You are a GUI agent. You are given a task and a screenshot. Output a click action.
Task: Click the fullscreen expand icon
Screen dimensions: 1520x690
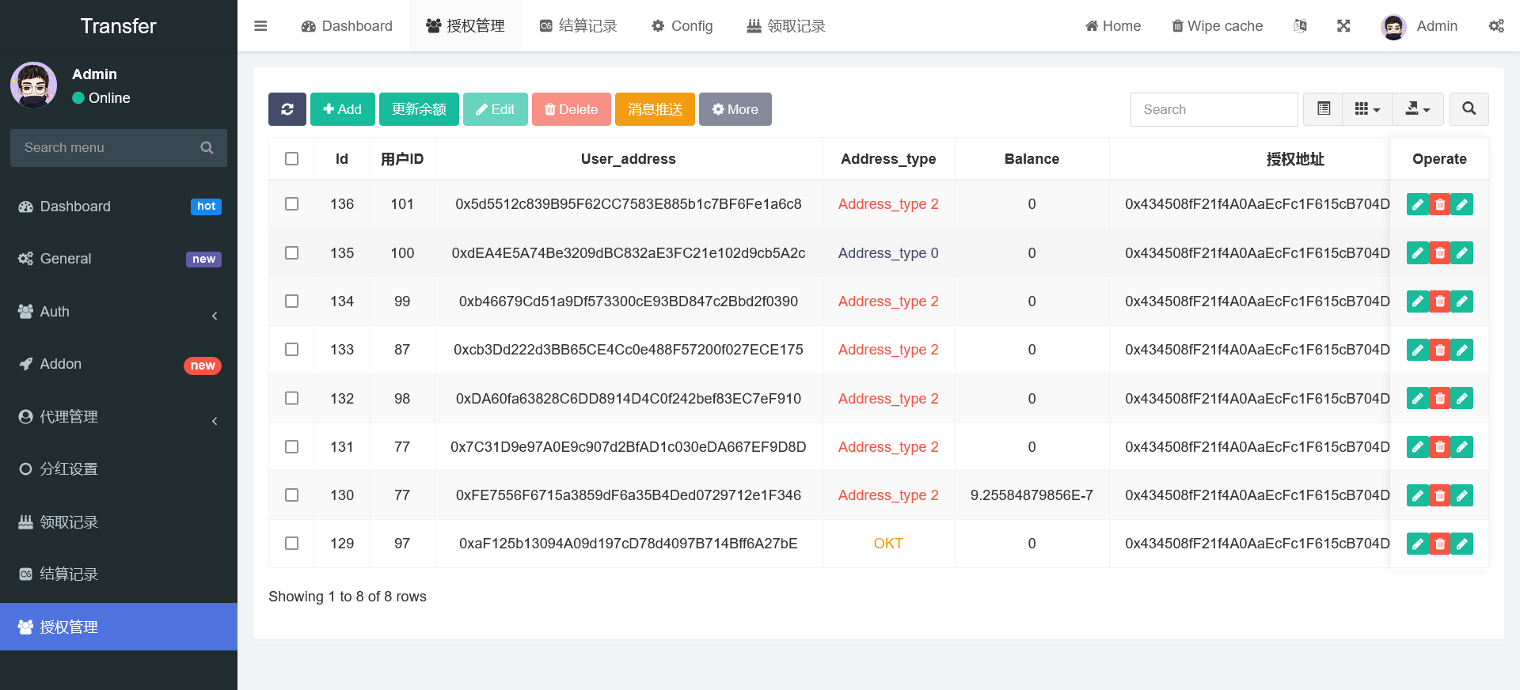pyautogui.click(x=1343, y=26)
